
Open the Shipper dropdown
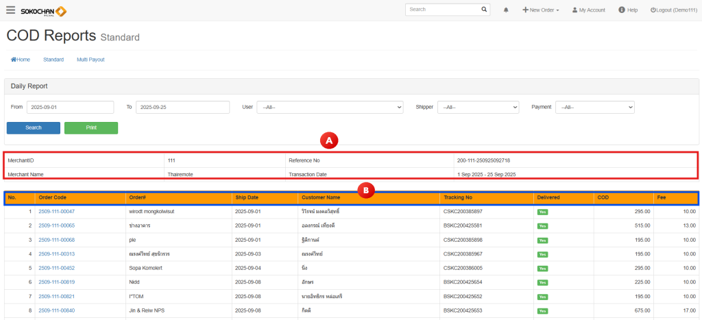click(478, 108)
